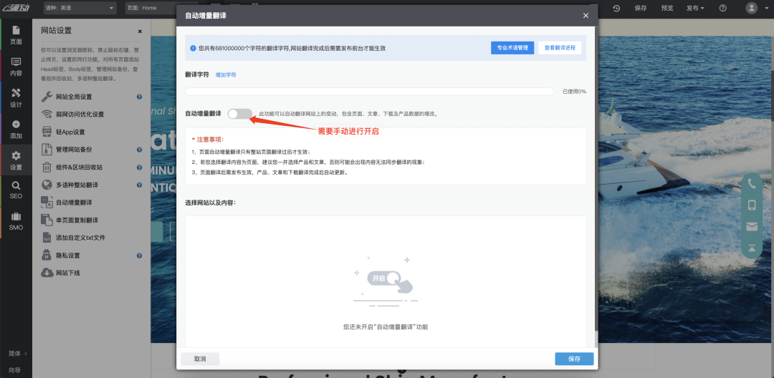Click the 查看翻译进程 button
The height and width of the screenshot is (378, 774).
tap(560, 48)
